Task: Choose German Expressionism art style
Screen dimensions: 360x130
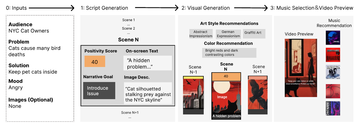Action: 228,34
